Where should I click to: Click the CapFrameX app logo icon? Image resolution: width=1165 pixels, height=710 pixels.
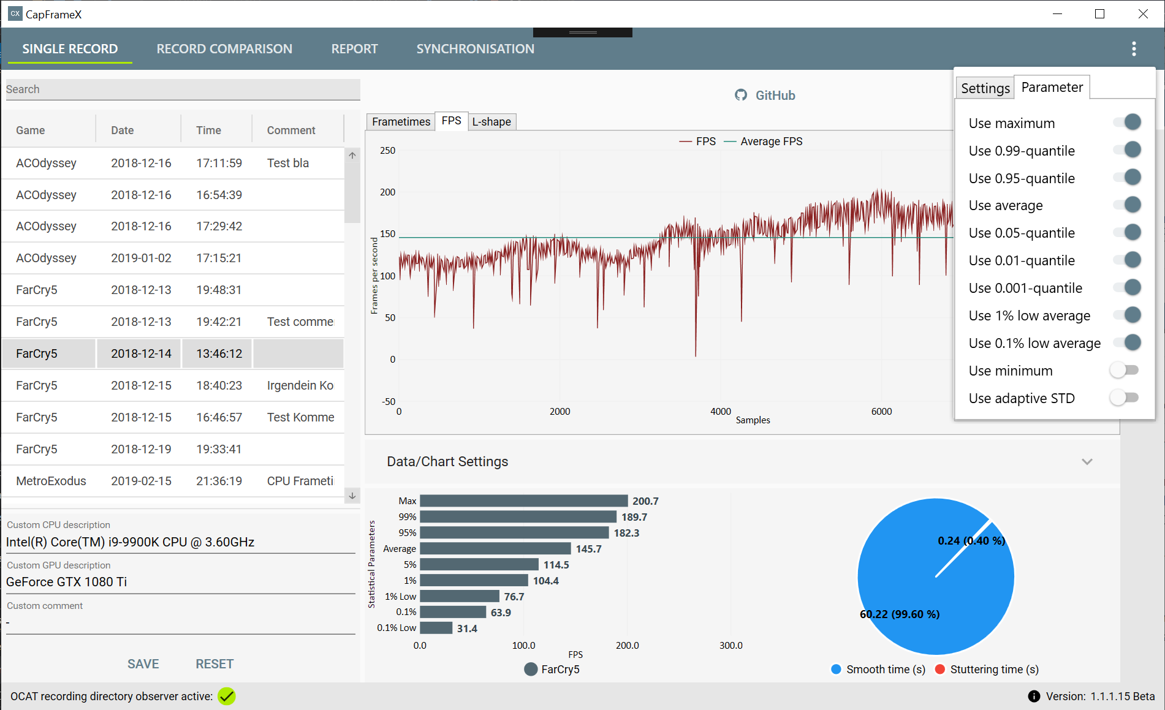[x=15, y=13]
